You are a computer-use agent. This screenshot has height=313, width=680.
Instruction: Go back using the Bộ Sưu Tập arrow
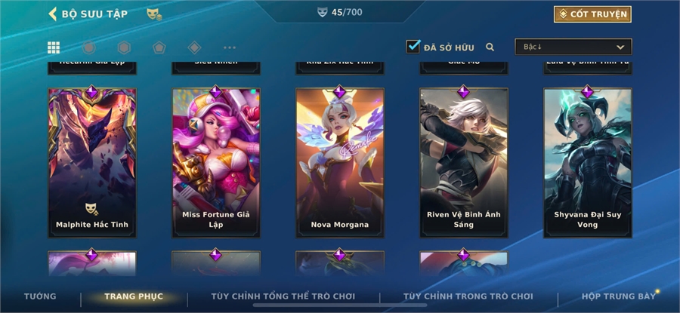[52, 14]
